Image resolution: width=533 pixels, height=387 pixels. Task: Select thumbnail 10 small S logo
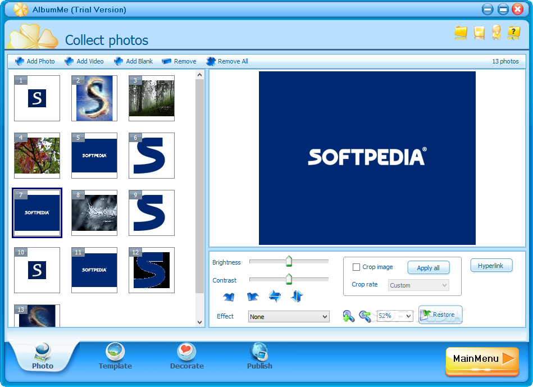37,270
